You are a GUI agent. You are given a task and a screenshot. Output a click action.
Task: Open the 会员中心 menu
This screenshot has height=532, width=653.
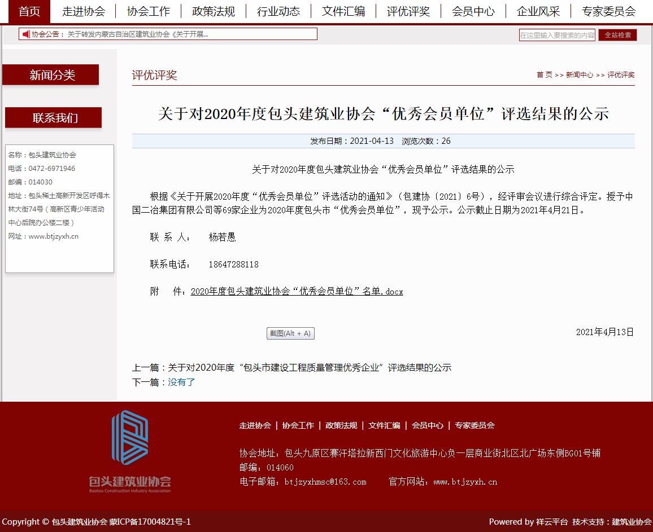coord(473,11)
